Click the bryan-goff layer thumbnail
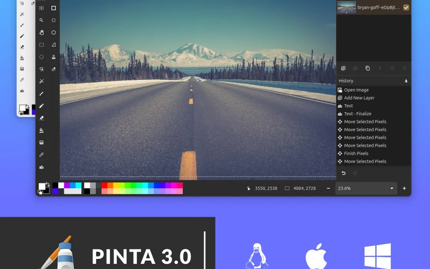The image size is (430, 269). pyautogui.click(x=347, y=7)
